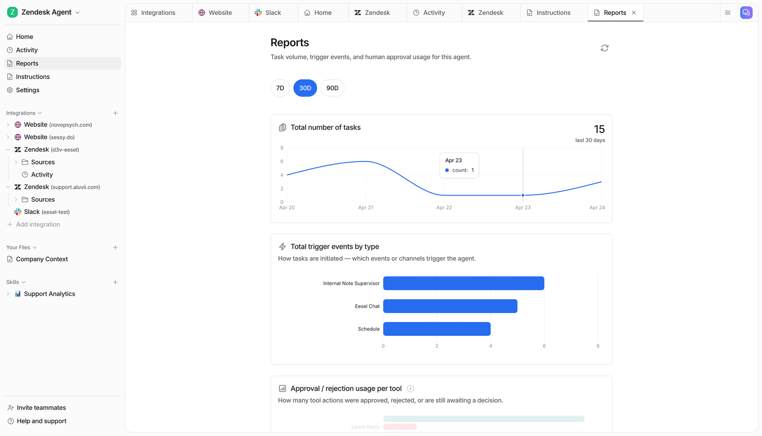Click the Company Context file icon
Viewport: 762px width, 436px height.
(10, 259)
